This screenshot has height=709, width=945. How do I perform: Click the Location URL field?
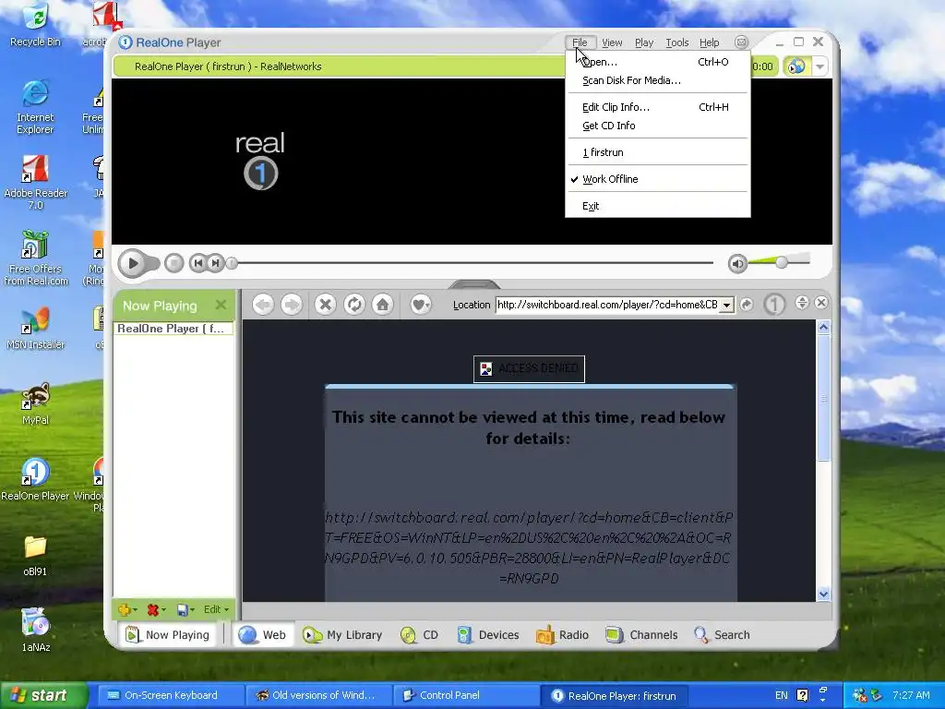coord(607,305)
